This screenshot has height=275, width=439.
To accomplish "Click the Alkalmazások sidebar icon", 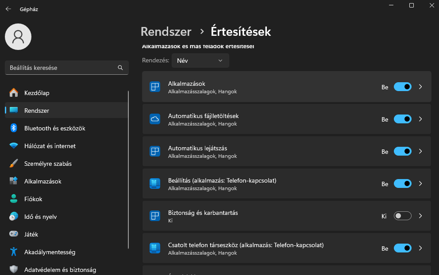I will click(13, 181).
